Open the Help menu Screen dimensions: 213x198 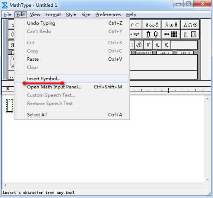131,14
